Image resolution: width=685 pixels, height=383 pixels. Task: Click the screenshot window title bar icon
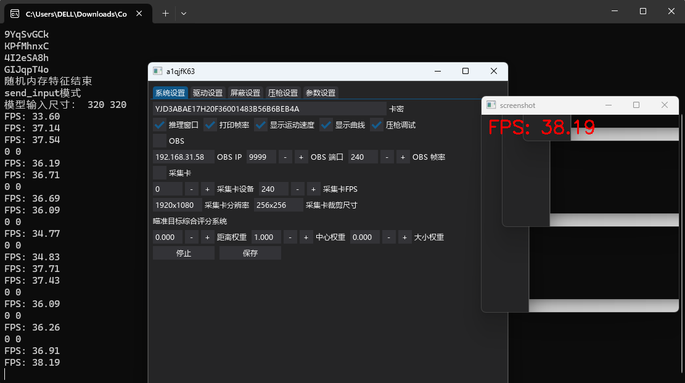(x=491, y=105)
